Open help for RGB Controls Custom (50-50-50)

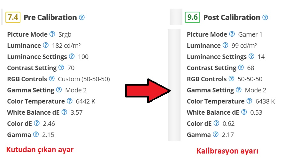(x=52, y=79)
